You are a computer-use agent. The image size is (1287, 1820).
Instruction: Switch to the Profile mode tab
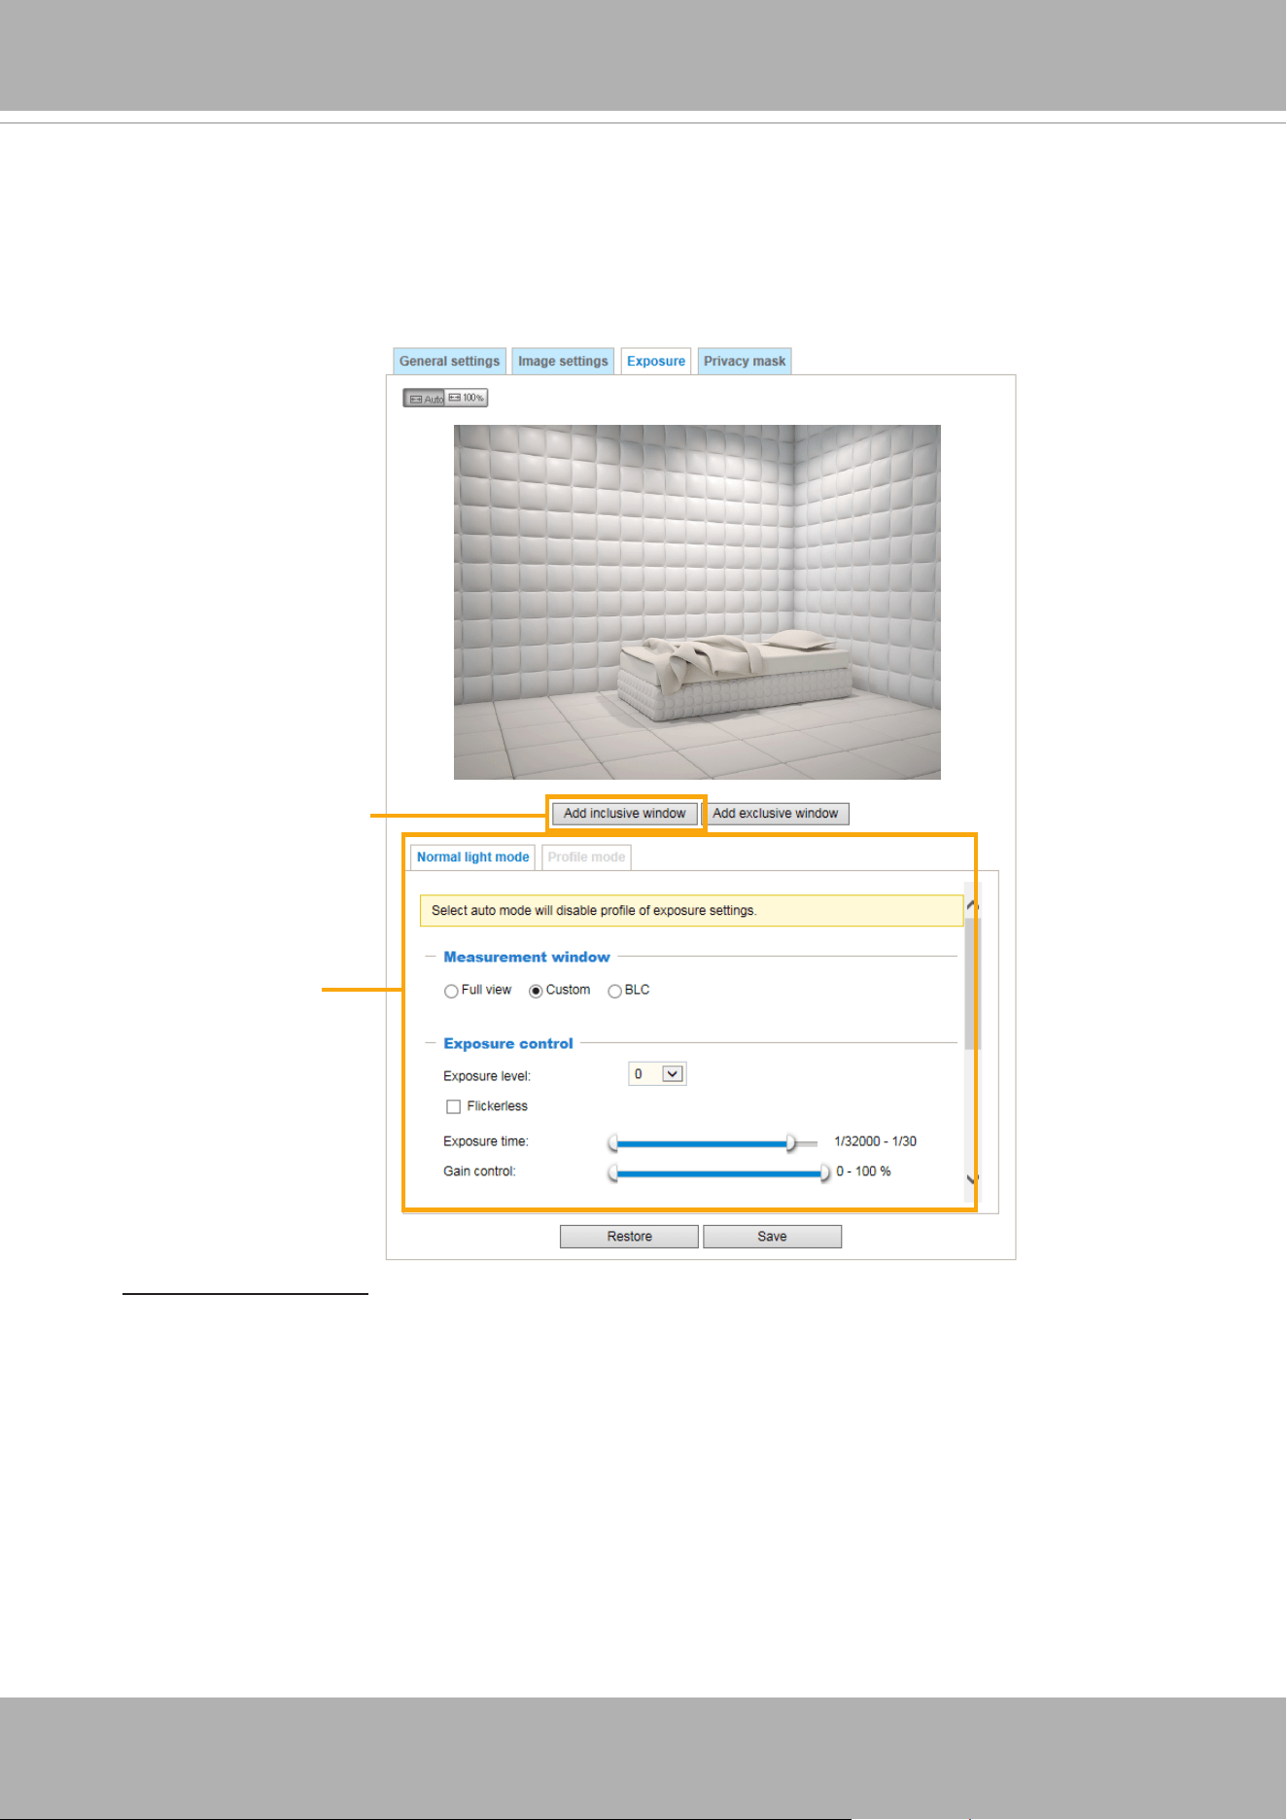(x=586, y=857)
